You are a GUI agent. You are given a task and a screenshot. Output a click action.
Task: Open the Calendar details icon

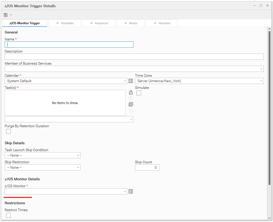tap(131, 81)
